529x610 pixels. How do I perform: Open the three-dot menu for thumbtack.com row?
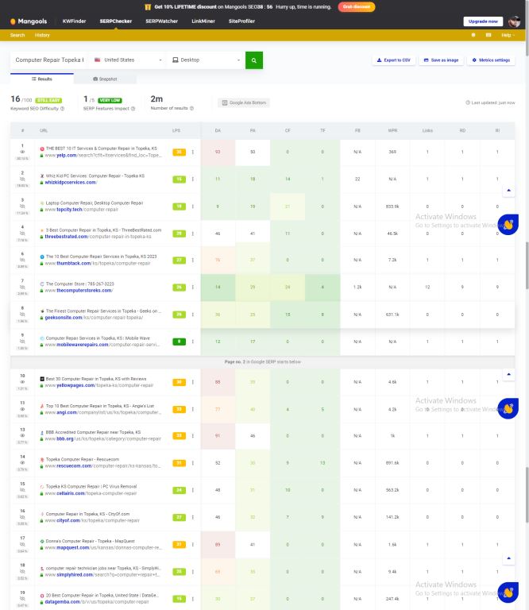point(192,261)
